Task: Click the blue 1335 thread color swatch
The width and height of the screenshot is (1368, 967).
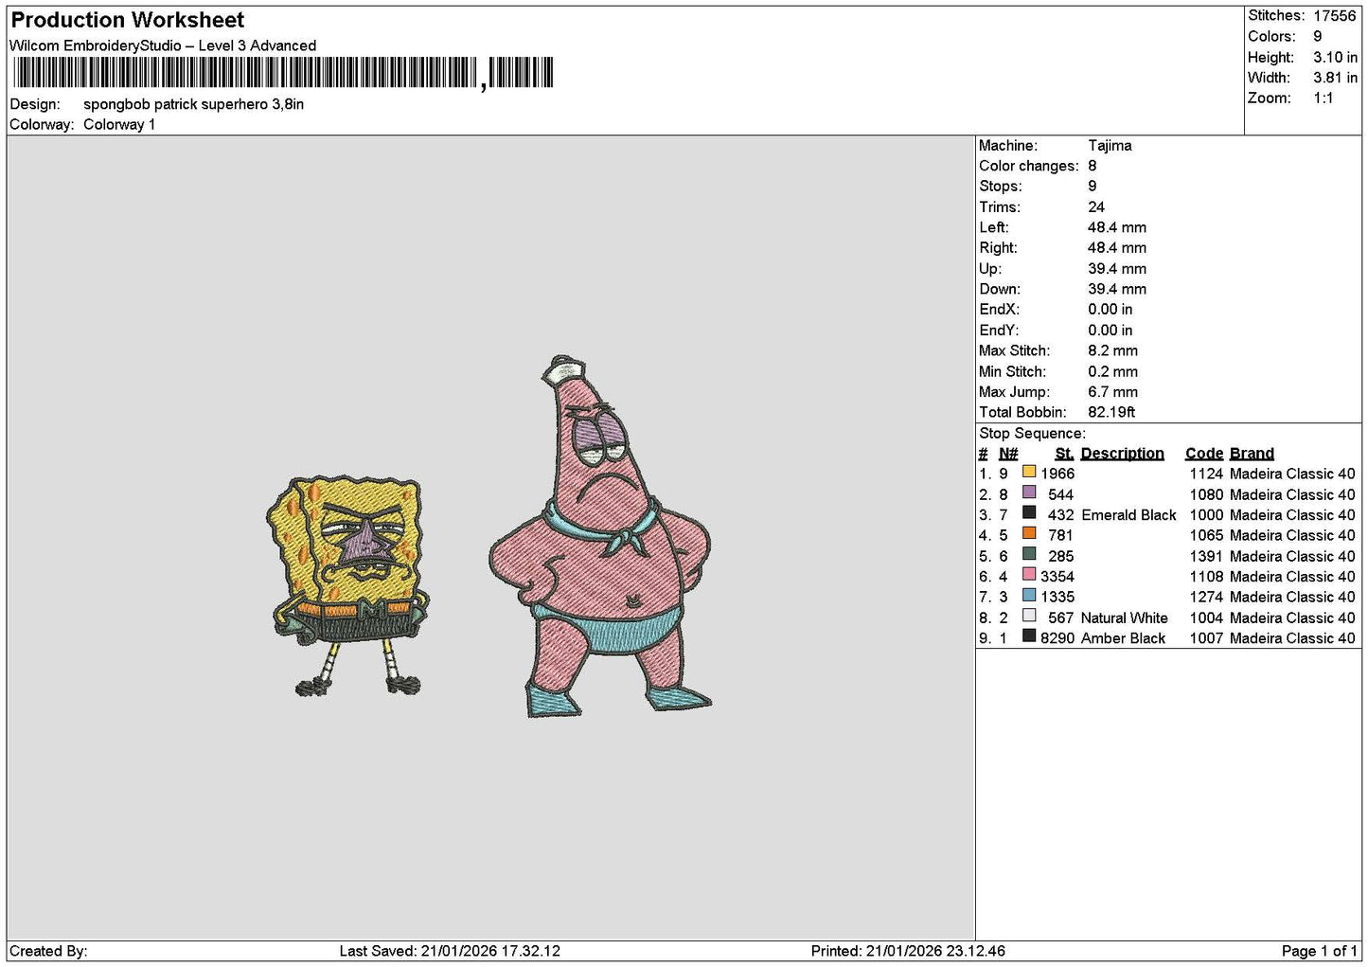Action: coord(1029,595)
